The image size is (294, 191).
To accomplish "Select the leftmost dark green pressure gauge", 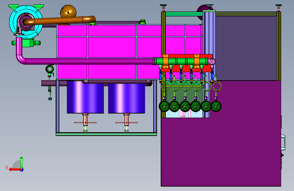I will tap(164, 106).
